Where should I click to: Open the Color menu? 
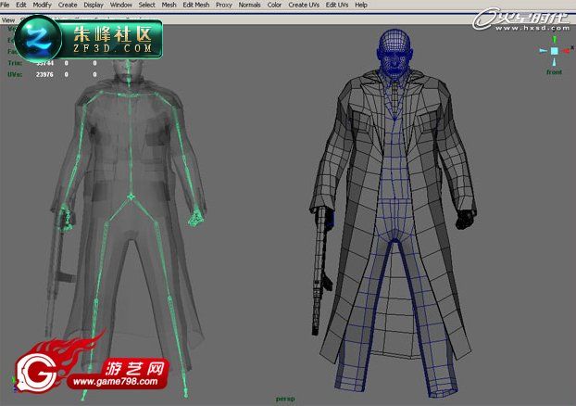(274, 5)
